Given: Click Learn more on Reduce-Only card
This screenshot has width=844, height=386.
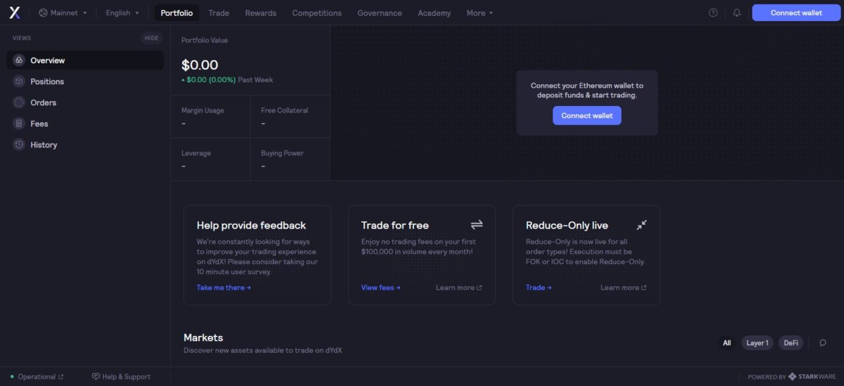Looking at the screenshot, I should pyautogui.click(x=623, y=287).
